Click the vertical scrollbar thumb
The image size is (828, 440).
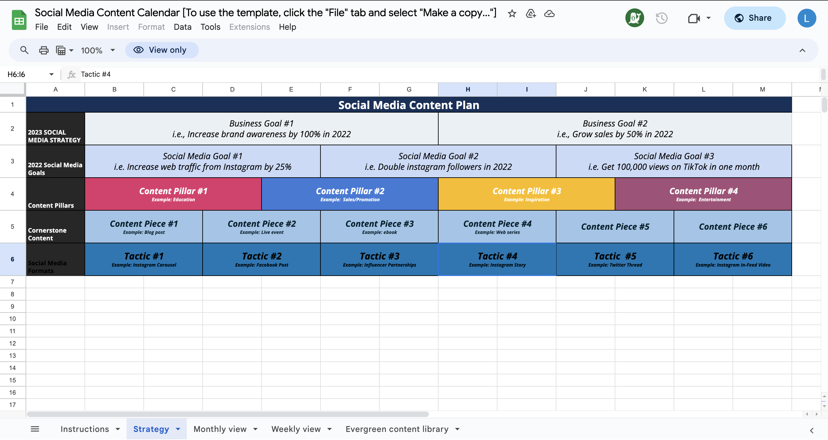pyautogui.click(x=824, y=104)
